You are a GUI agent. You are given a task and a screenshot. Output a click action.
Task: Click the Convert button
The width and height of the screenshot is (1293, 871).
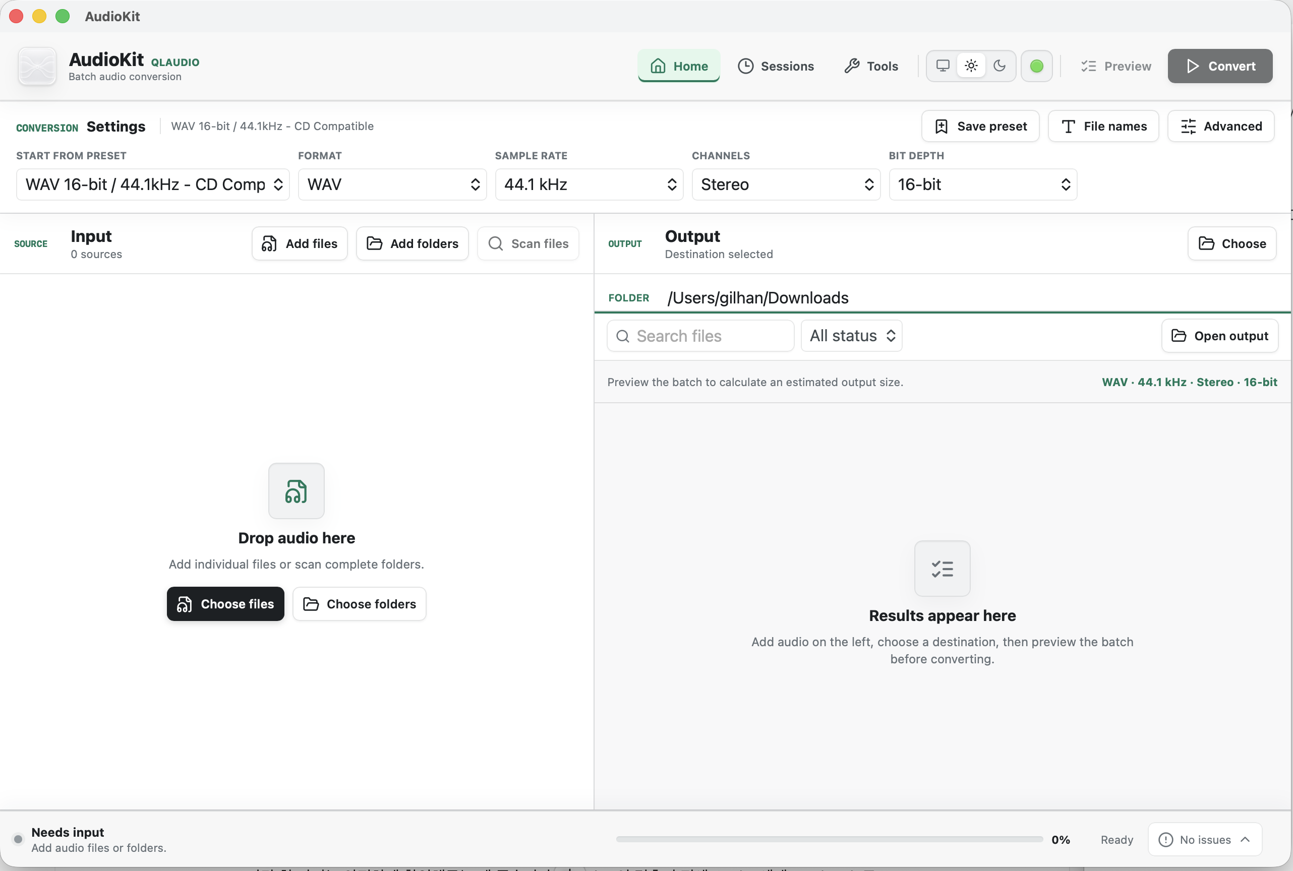[x=1220, y=66]
